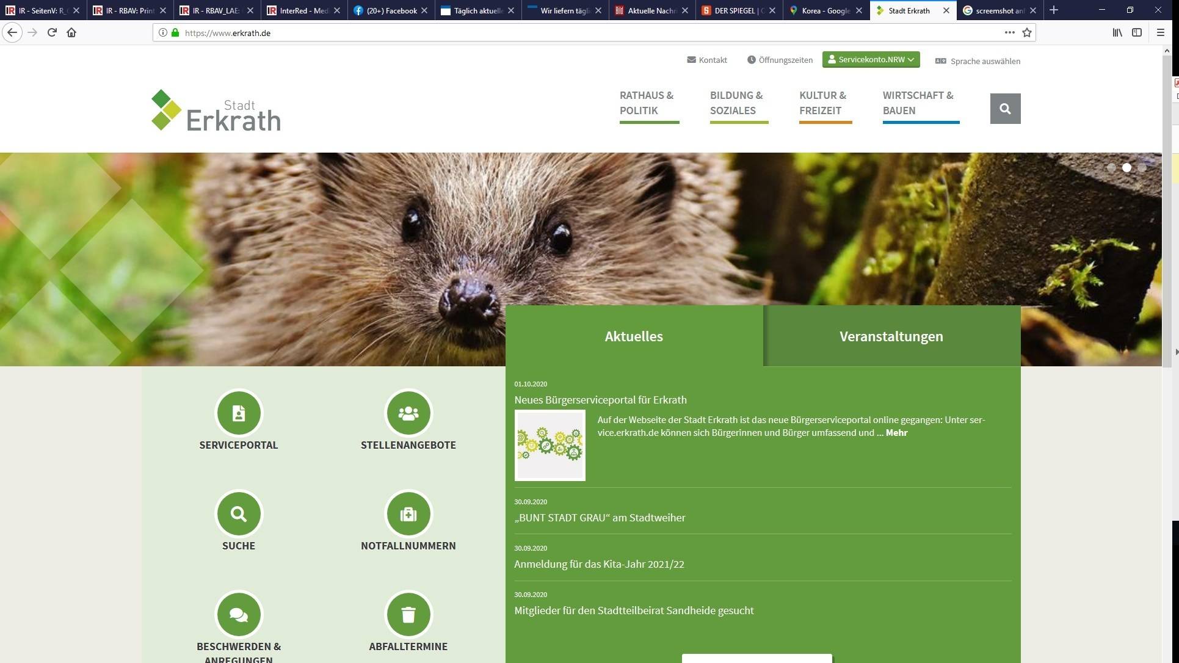Toggle the browser sidebar icon
The image size is (1179, 663).
pyautogui.click(x=1137, y=32)
